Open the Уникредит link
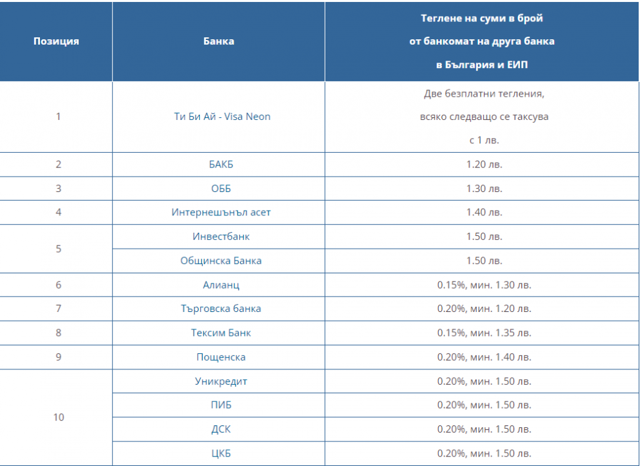The width and height of the screenshot is (640, 466). 221,381
